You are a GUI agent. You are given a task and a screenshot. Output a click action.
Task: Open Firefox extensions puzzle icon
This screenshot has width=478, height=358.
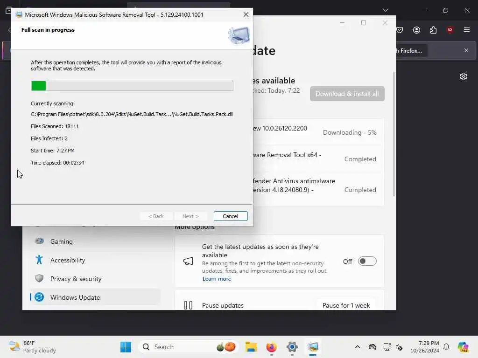pyautogui.click(x=433, y=30)
